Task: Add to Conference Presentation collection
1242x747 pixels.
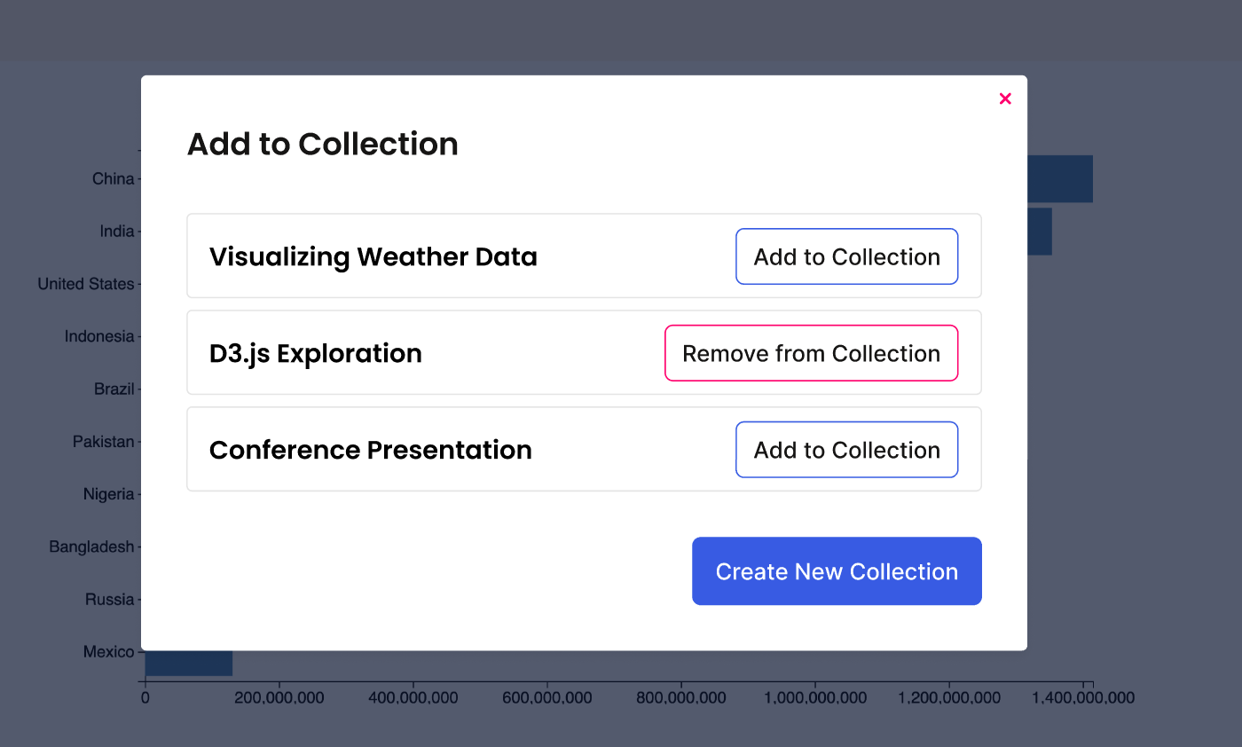Action: (x=847, y=450)
